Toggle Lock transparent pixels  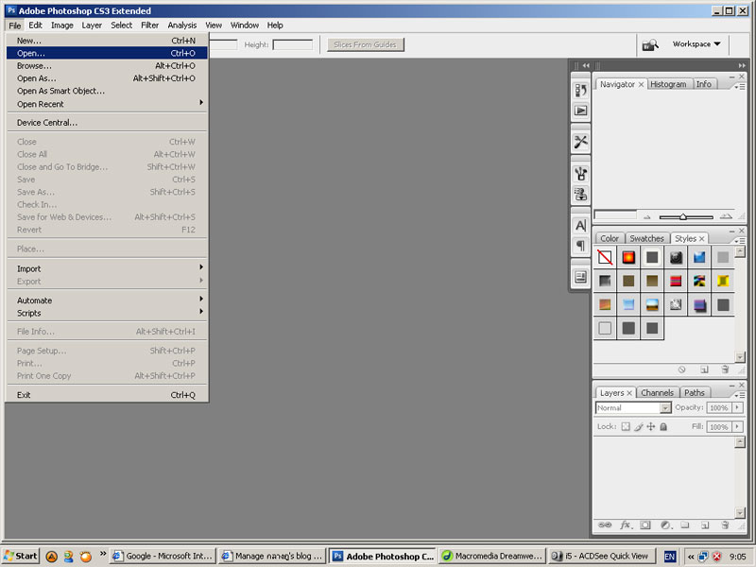pos(626,427)
